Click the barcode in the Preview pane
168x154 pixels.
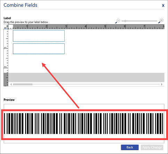tap(84, 123)
